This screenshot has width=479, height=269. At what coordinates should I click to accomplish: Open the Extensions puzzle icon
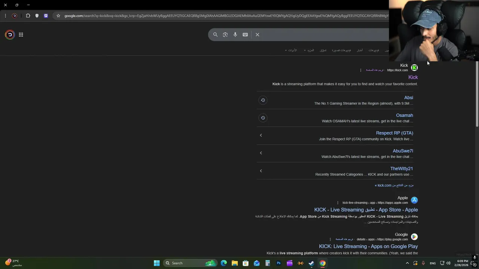(28, 16)
